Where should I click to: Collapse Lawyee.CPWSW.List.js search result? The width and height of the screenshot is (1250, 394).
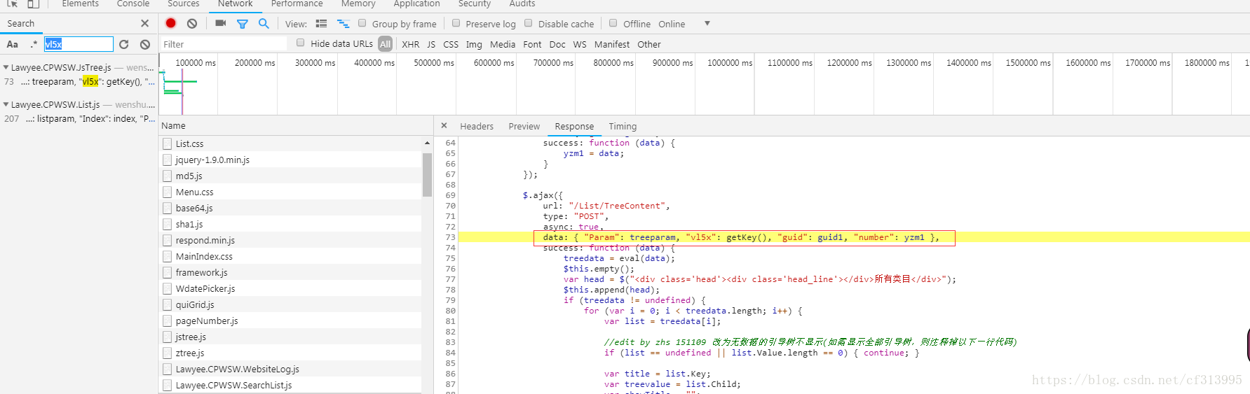click(x=6, y=105)
